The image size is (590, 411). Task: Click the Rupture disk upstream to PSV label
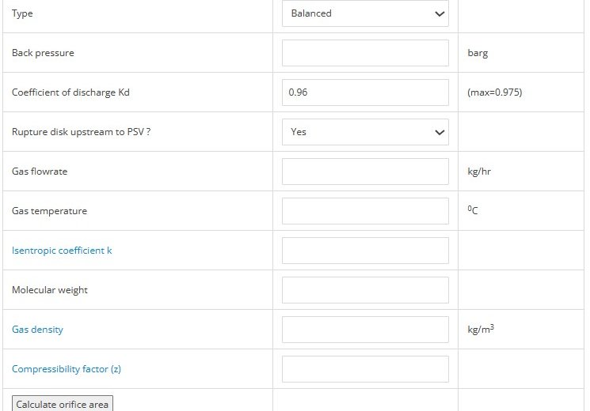pyautogui.click(x=81, y=132)
